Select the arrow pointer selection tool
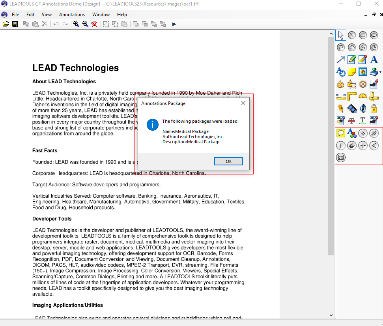 (341, 35)
